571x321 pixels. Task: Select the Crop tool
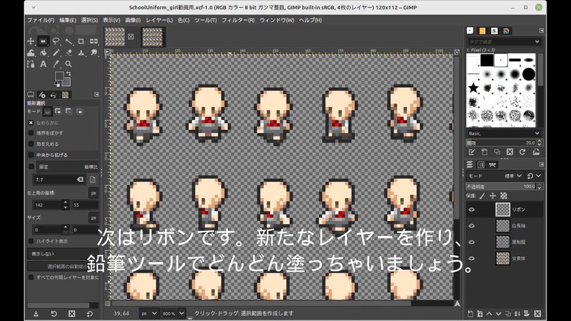click(81, 41)
